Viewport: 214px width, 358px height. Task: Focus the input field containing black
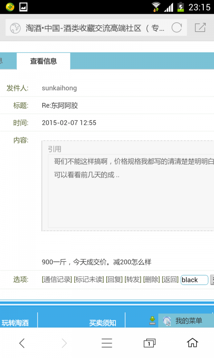point(194,280)
